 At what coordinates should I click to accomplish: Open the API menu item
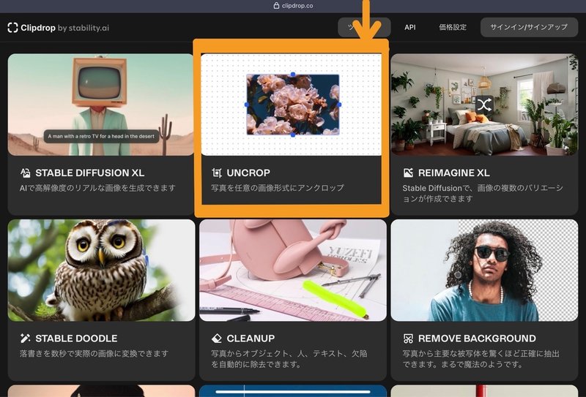(x=410, y=27)
